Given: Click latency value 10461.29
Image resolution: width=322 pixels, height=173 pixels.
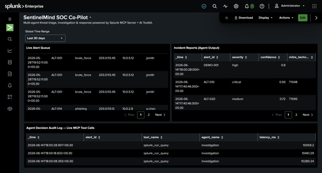Looking at the screenshot, I should 308,153.
